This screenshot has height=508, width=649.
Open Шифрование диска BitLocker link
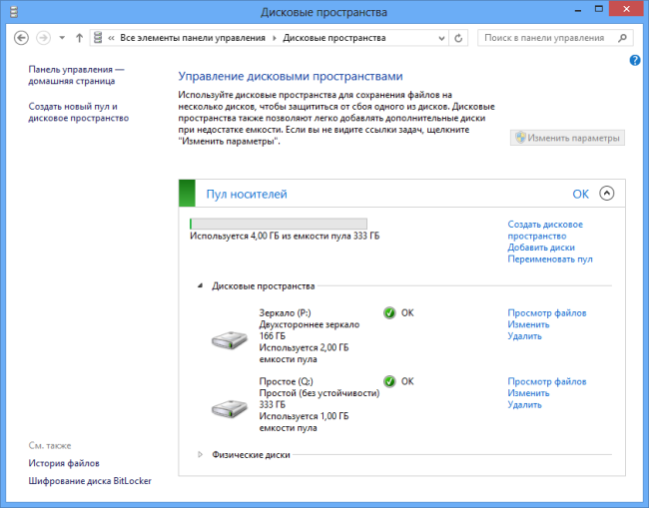[90, 481]
